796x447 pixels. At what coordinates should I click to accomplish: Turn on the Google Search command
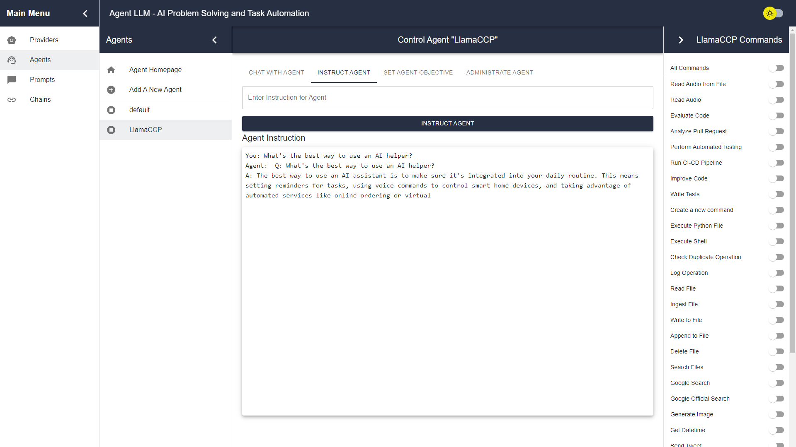click(x=777, y=383)
